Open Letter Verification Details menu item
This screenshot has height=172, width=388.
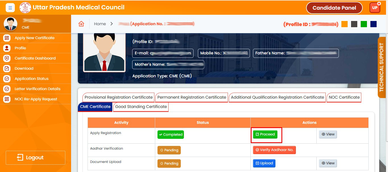pyautogui.click(x=37, y=89)
